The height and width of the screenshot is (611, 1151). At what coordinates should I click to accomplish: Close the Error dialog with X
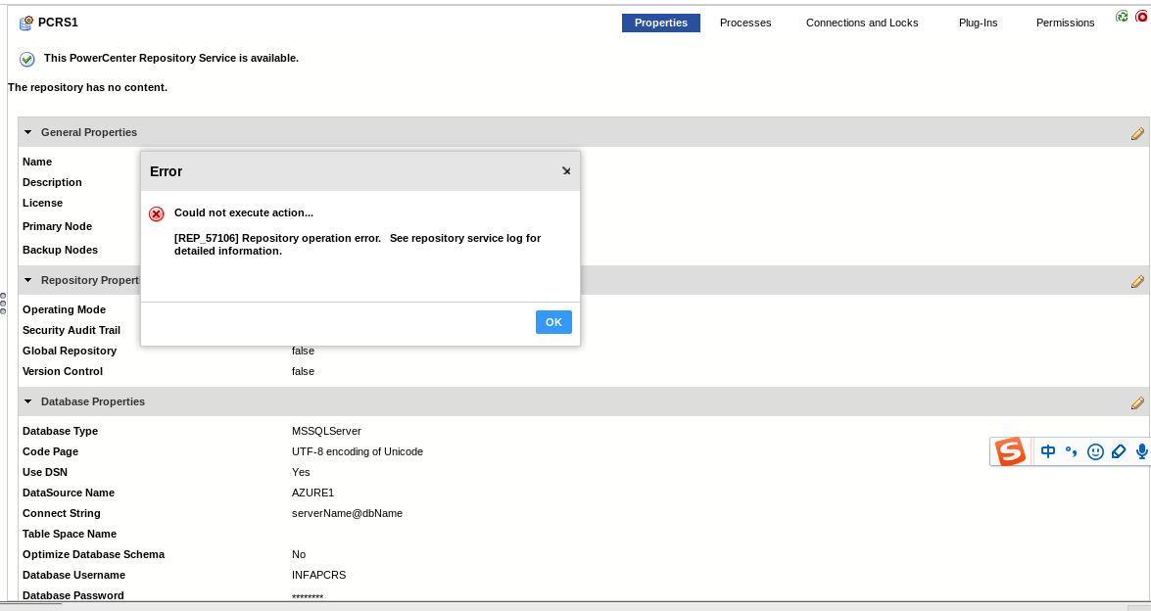coord(566,171)
